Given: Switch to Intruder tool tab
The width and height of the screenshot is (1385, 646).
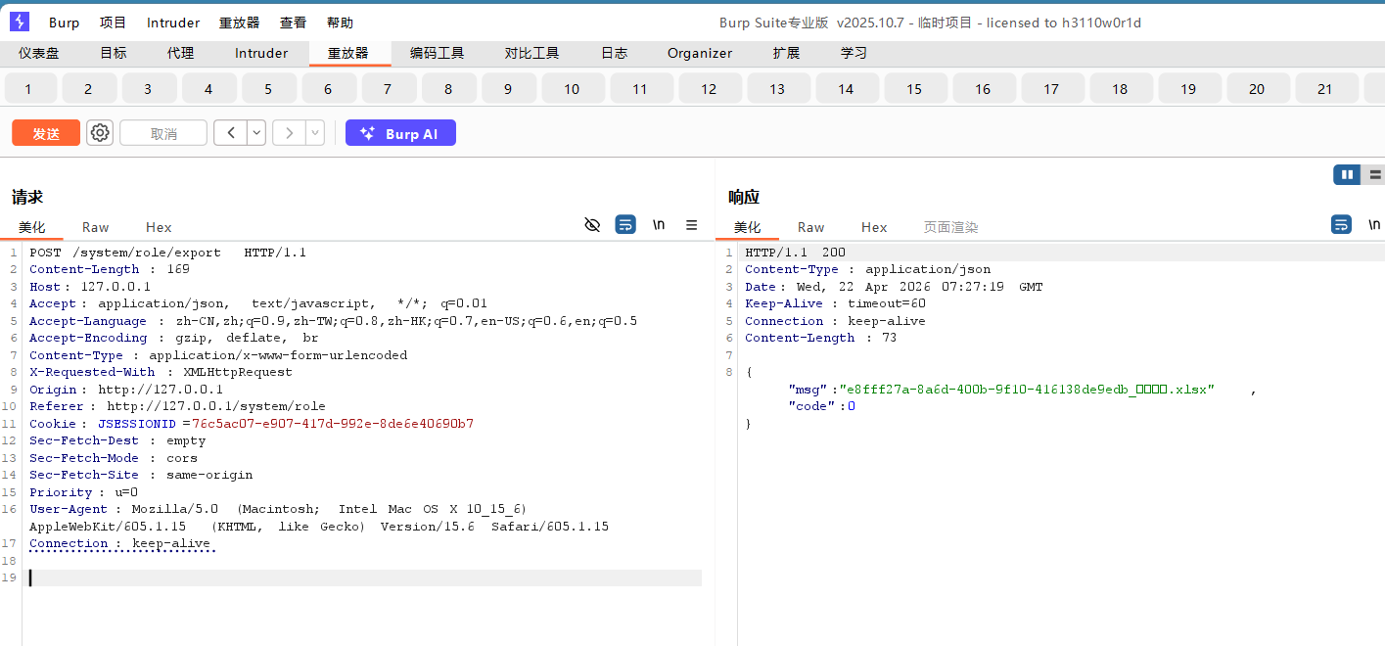Looking at the screenshot, I should (261, 54).
